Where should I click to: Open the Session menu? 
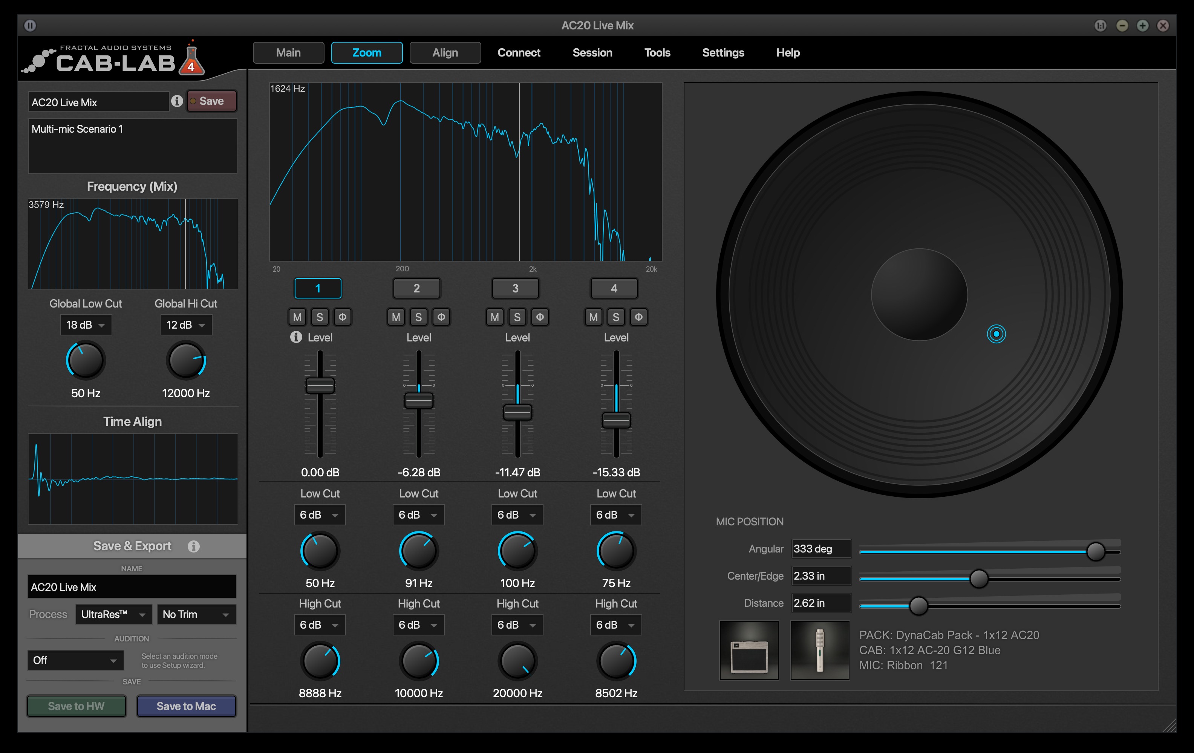pos(592,52)
